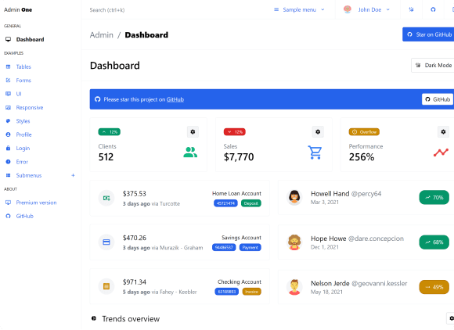The width and height of the screenshot is (454, 330).
Task: Click the white GitHub button in banner
Action: (438, 99)
